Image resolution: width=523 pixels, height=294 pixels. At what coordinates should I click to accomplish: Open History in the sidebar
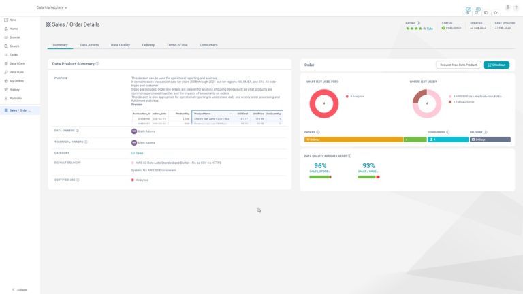12,89
